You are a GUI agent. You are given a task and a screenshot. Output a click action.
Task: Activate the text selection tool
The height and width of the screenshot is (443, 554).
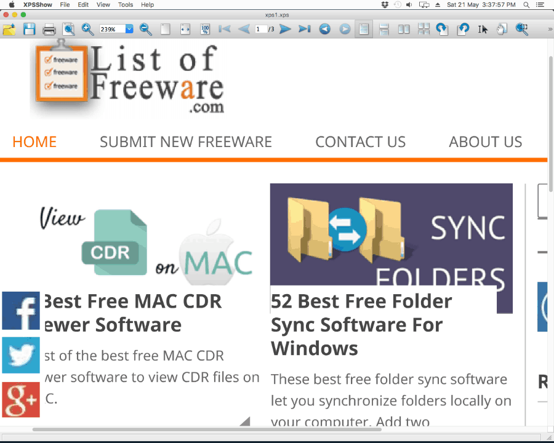pyautogui.click(x=483, y=29)
